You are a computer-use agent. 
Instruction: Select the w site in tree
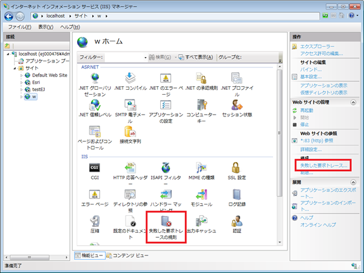coord(31,96)
